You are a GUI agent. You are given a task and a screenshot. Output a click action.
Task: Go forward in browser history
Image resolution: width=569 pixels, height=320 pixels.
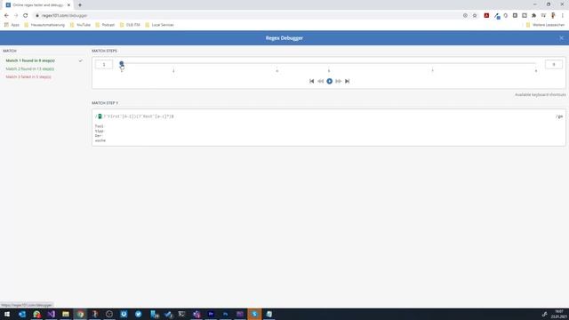[16, 16]
